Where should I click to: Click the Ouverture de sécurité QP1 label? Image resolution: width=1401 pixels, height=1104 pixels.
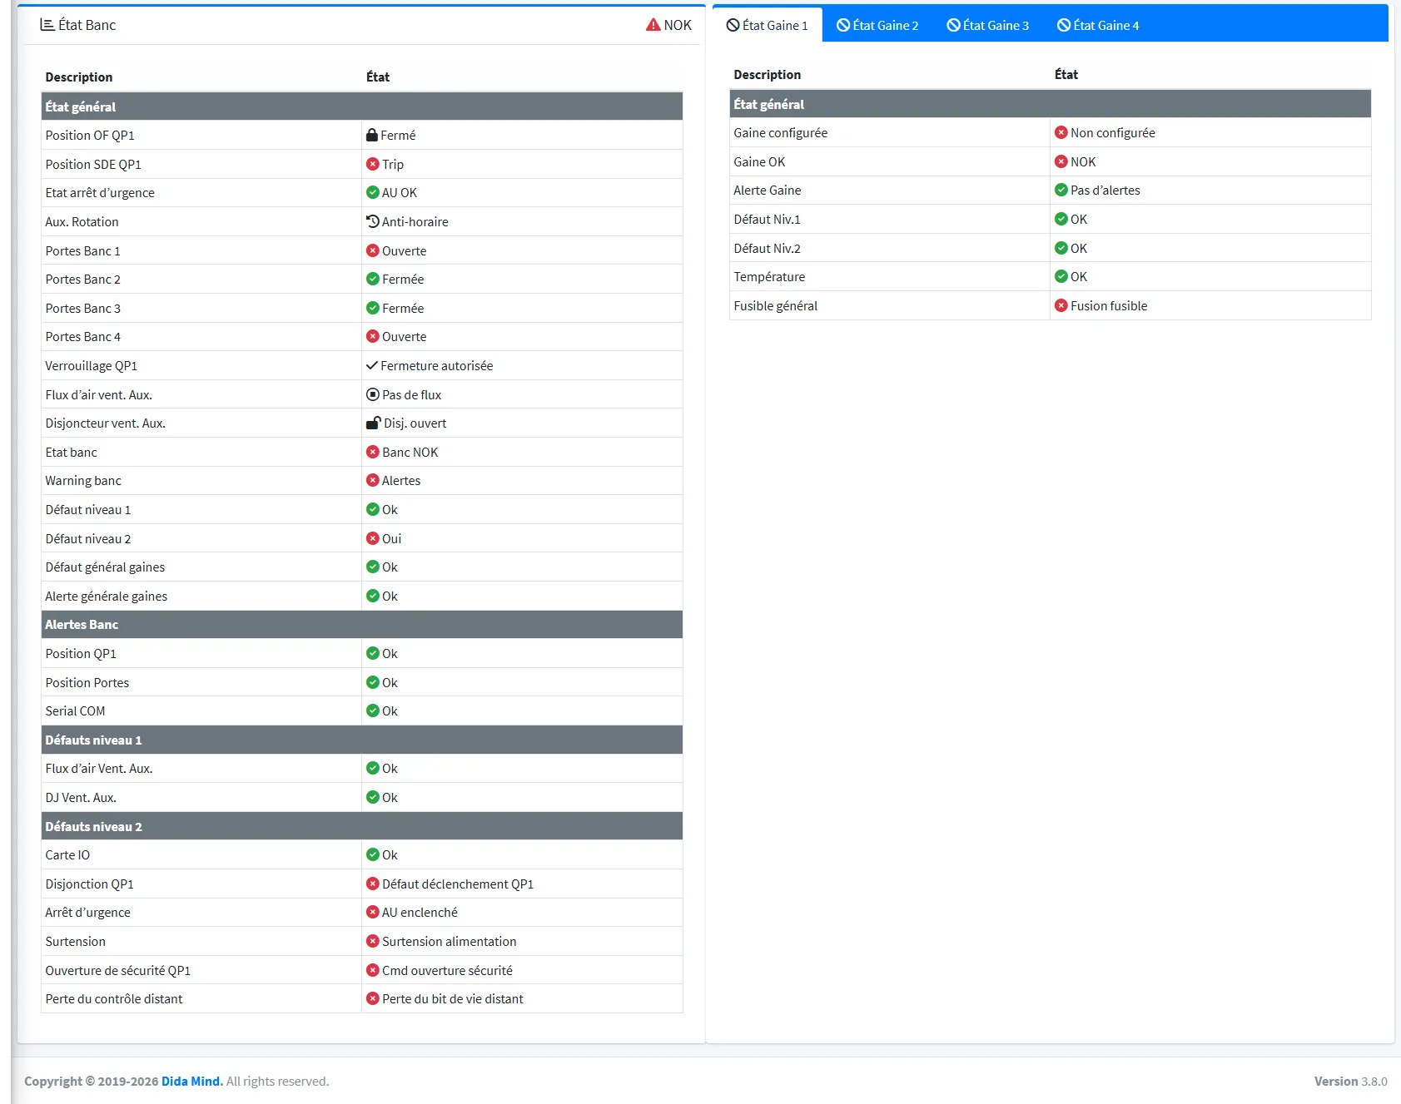(118, 971)
